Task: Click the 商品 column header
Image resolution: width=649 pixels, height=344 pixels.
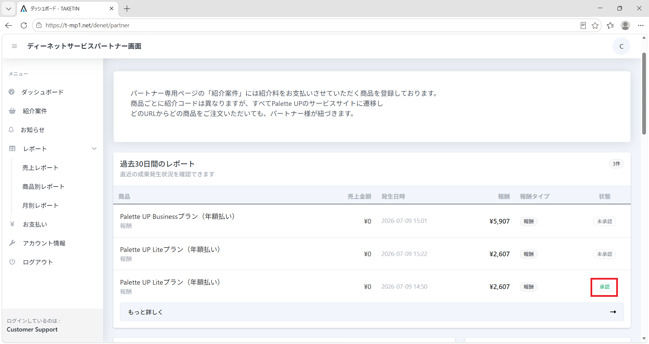Action: coord(124,196)
